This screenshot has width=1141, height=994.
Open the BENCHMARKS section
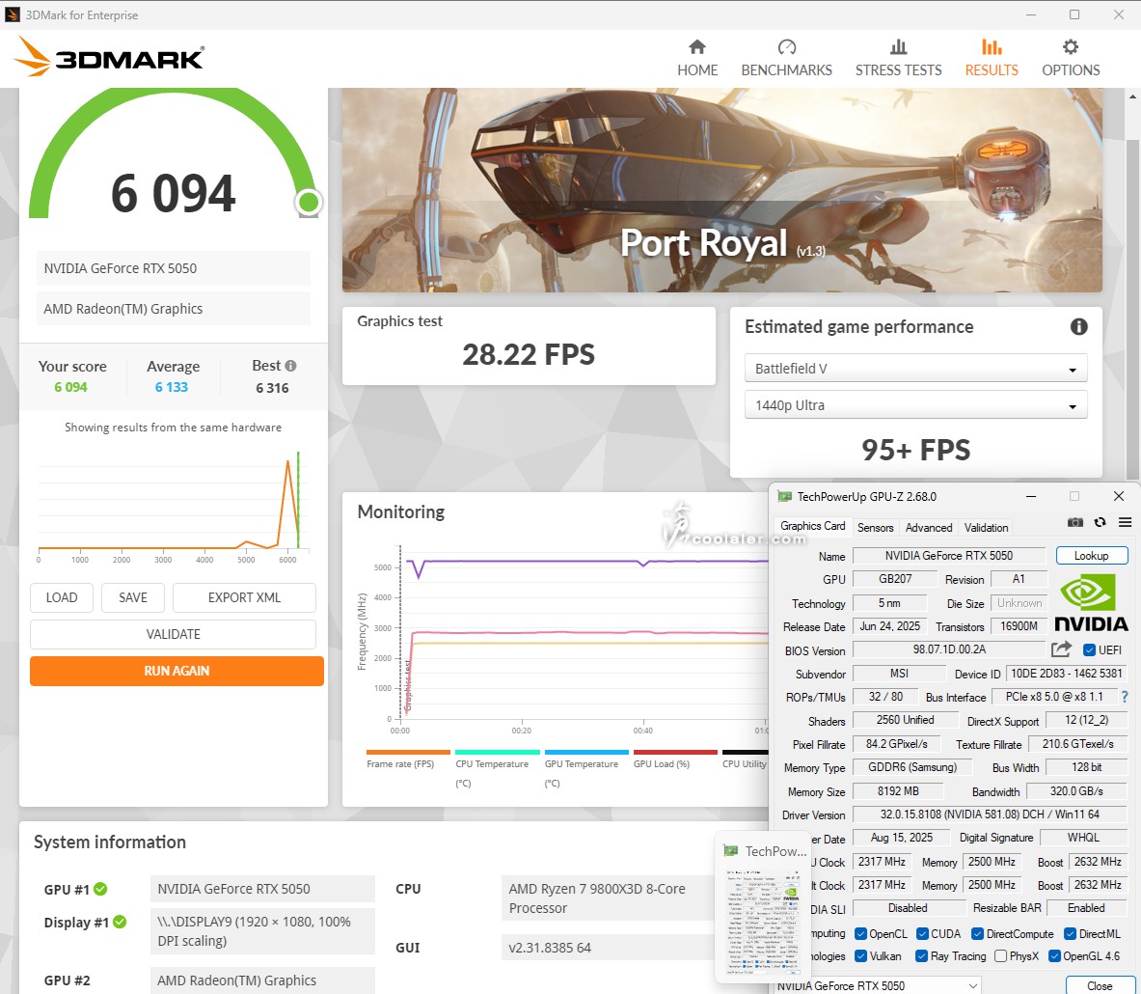click(787, 58)
